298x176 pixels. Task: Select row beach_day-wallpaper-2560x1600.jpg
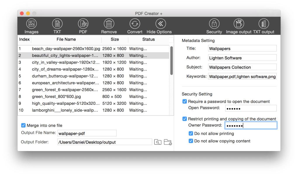pyautogui.click(x=93, y=49)
